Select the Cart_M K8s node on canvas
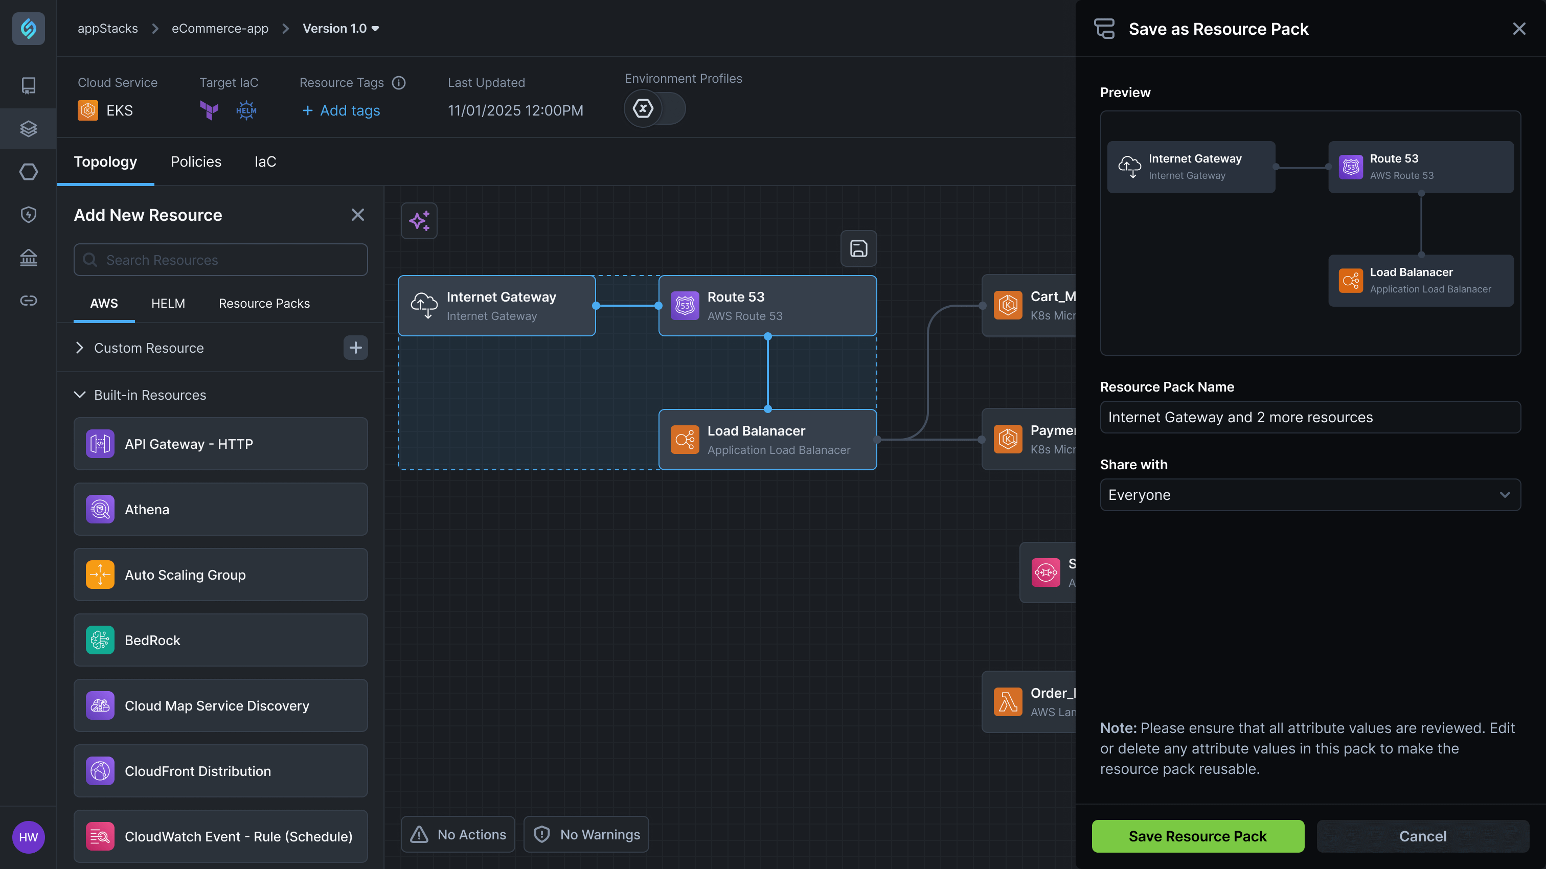Image resolution: width=1546 pixels, height=869 pixels. coord(1029,306)
